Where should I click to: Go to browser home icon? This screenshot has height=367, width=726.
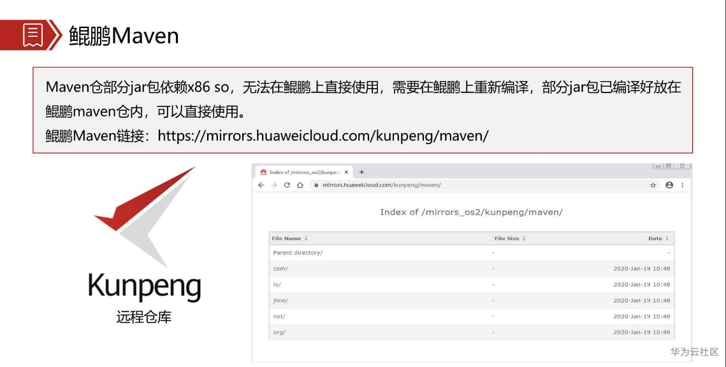[300, 185]
